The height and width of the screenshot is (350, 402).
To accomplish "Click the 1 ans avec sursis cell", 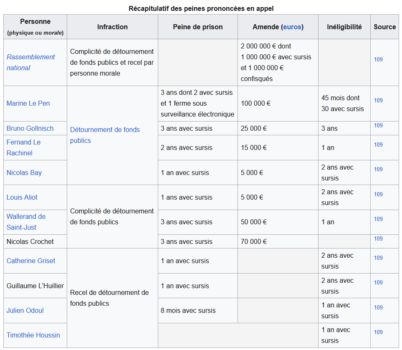I will [198, 197].
